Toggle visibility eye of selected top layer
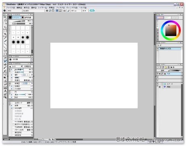 (x=160, y=74)
